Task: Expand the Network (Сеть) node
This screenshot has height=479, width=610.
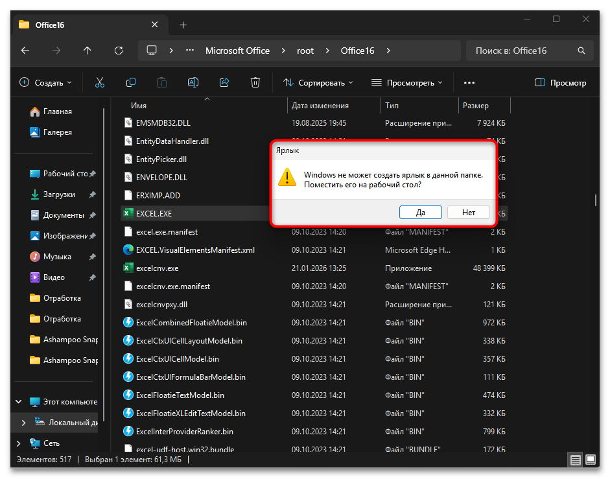Action: [x=19, y=443]
